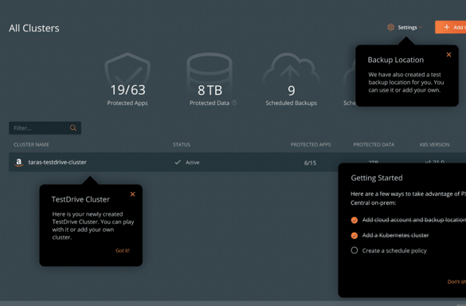This screenshot has width=466, height=306.
Task: Click the Getting Started panel title
Action: (377, 178)
